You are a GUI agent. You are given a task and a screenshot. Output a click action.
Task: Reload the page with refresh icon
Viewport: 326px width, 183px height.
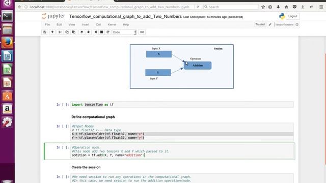[x=198, y=7]
